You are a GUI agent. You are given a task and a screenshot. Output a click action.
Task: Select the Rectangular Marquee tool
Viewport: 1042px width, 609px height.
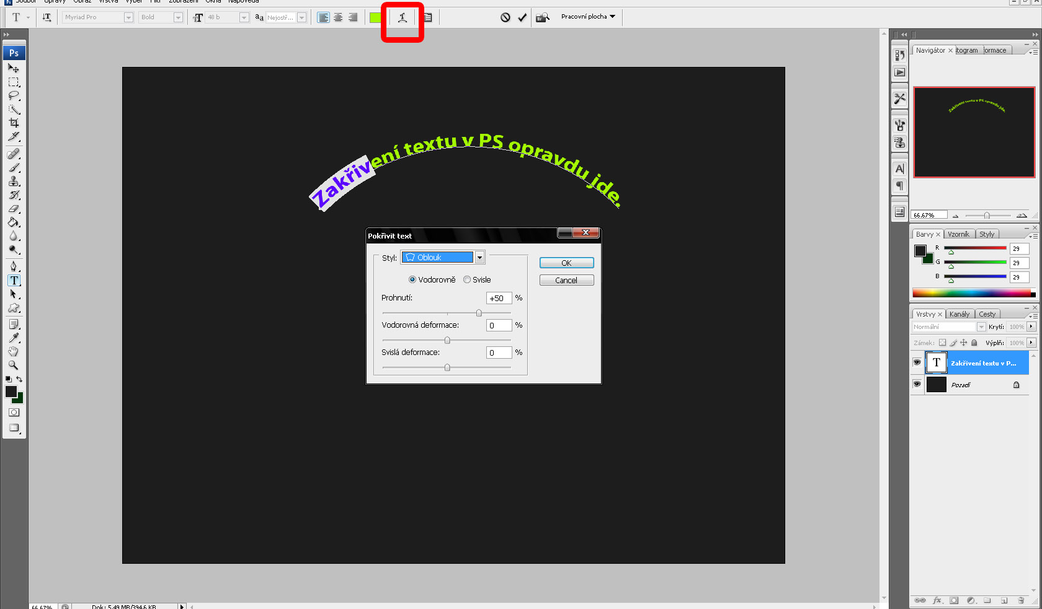(14, 82)
